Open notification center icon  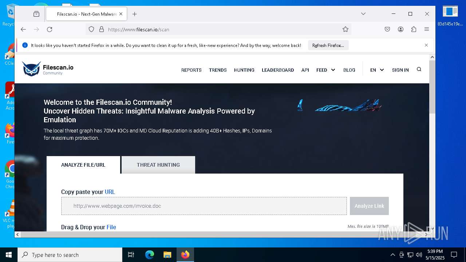[454, 255]
